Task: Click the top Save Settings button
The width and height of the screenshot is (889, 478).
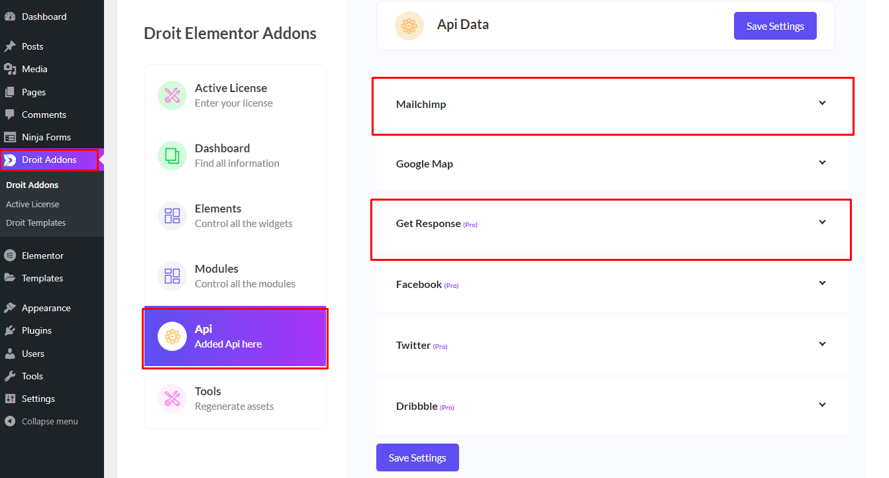Action: [775, 26]
